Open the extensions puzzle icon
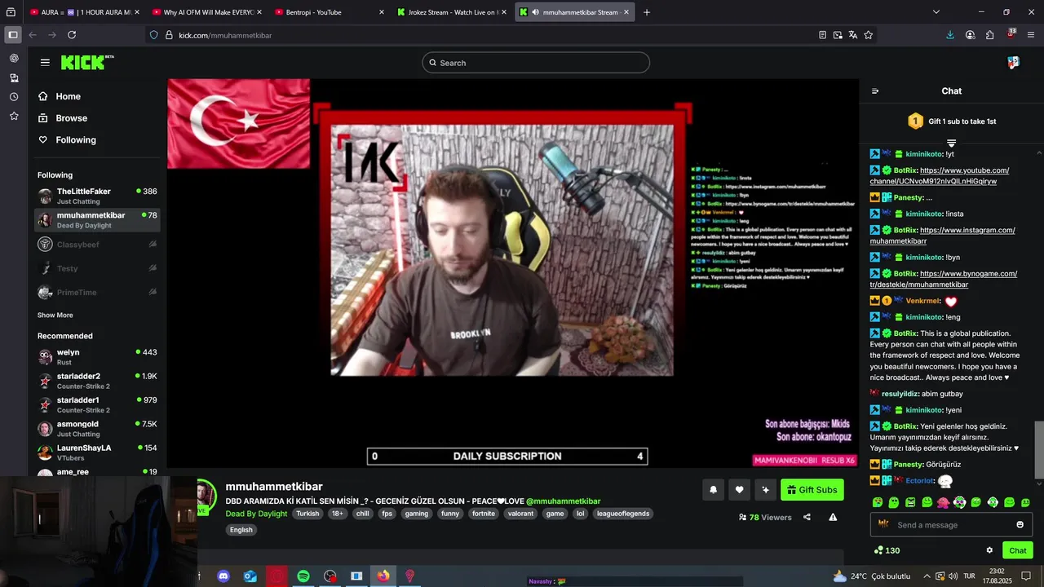Image resolution: width=1044 pixels, height=587 pixels. point(989,35)
